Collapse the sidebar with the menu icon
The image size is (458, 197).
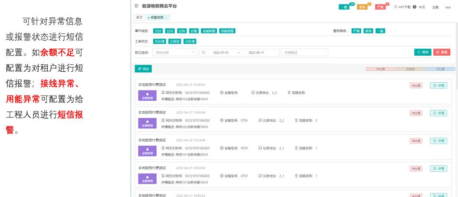click(x=136, y=6)
